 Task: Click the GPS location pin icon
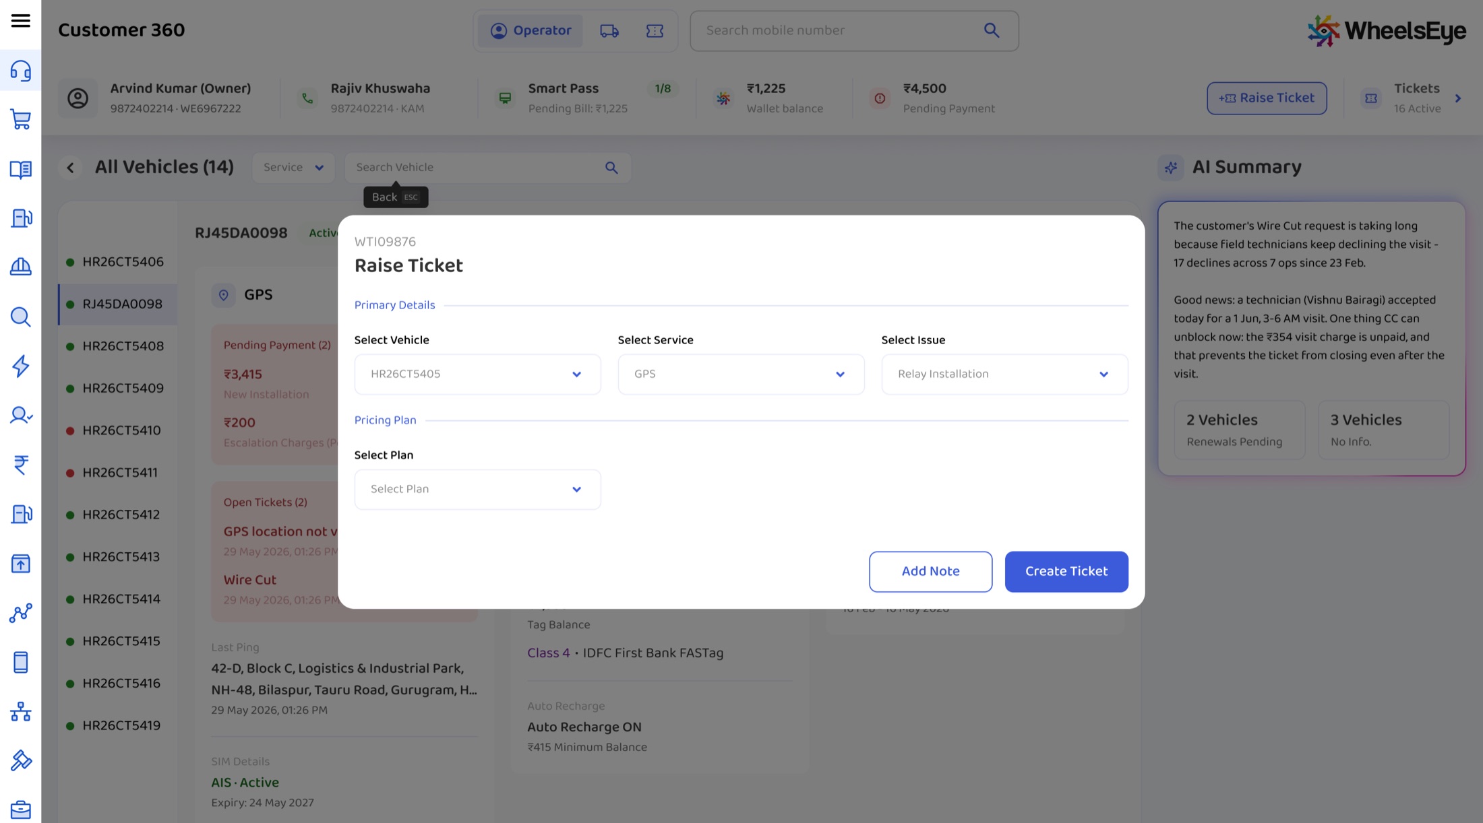click(x=224, y=295)
